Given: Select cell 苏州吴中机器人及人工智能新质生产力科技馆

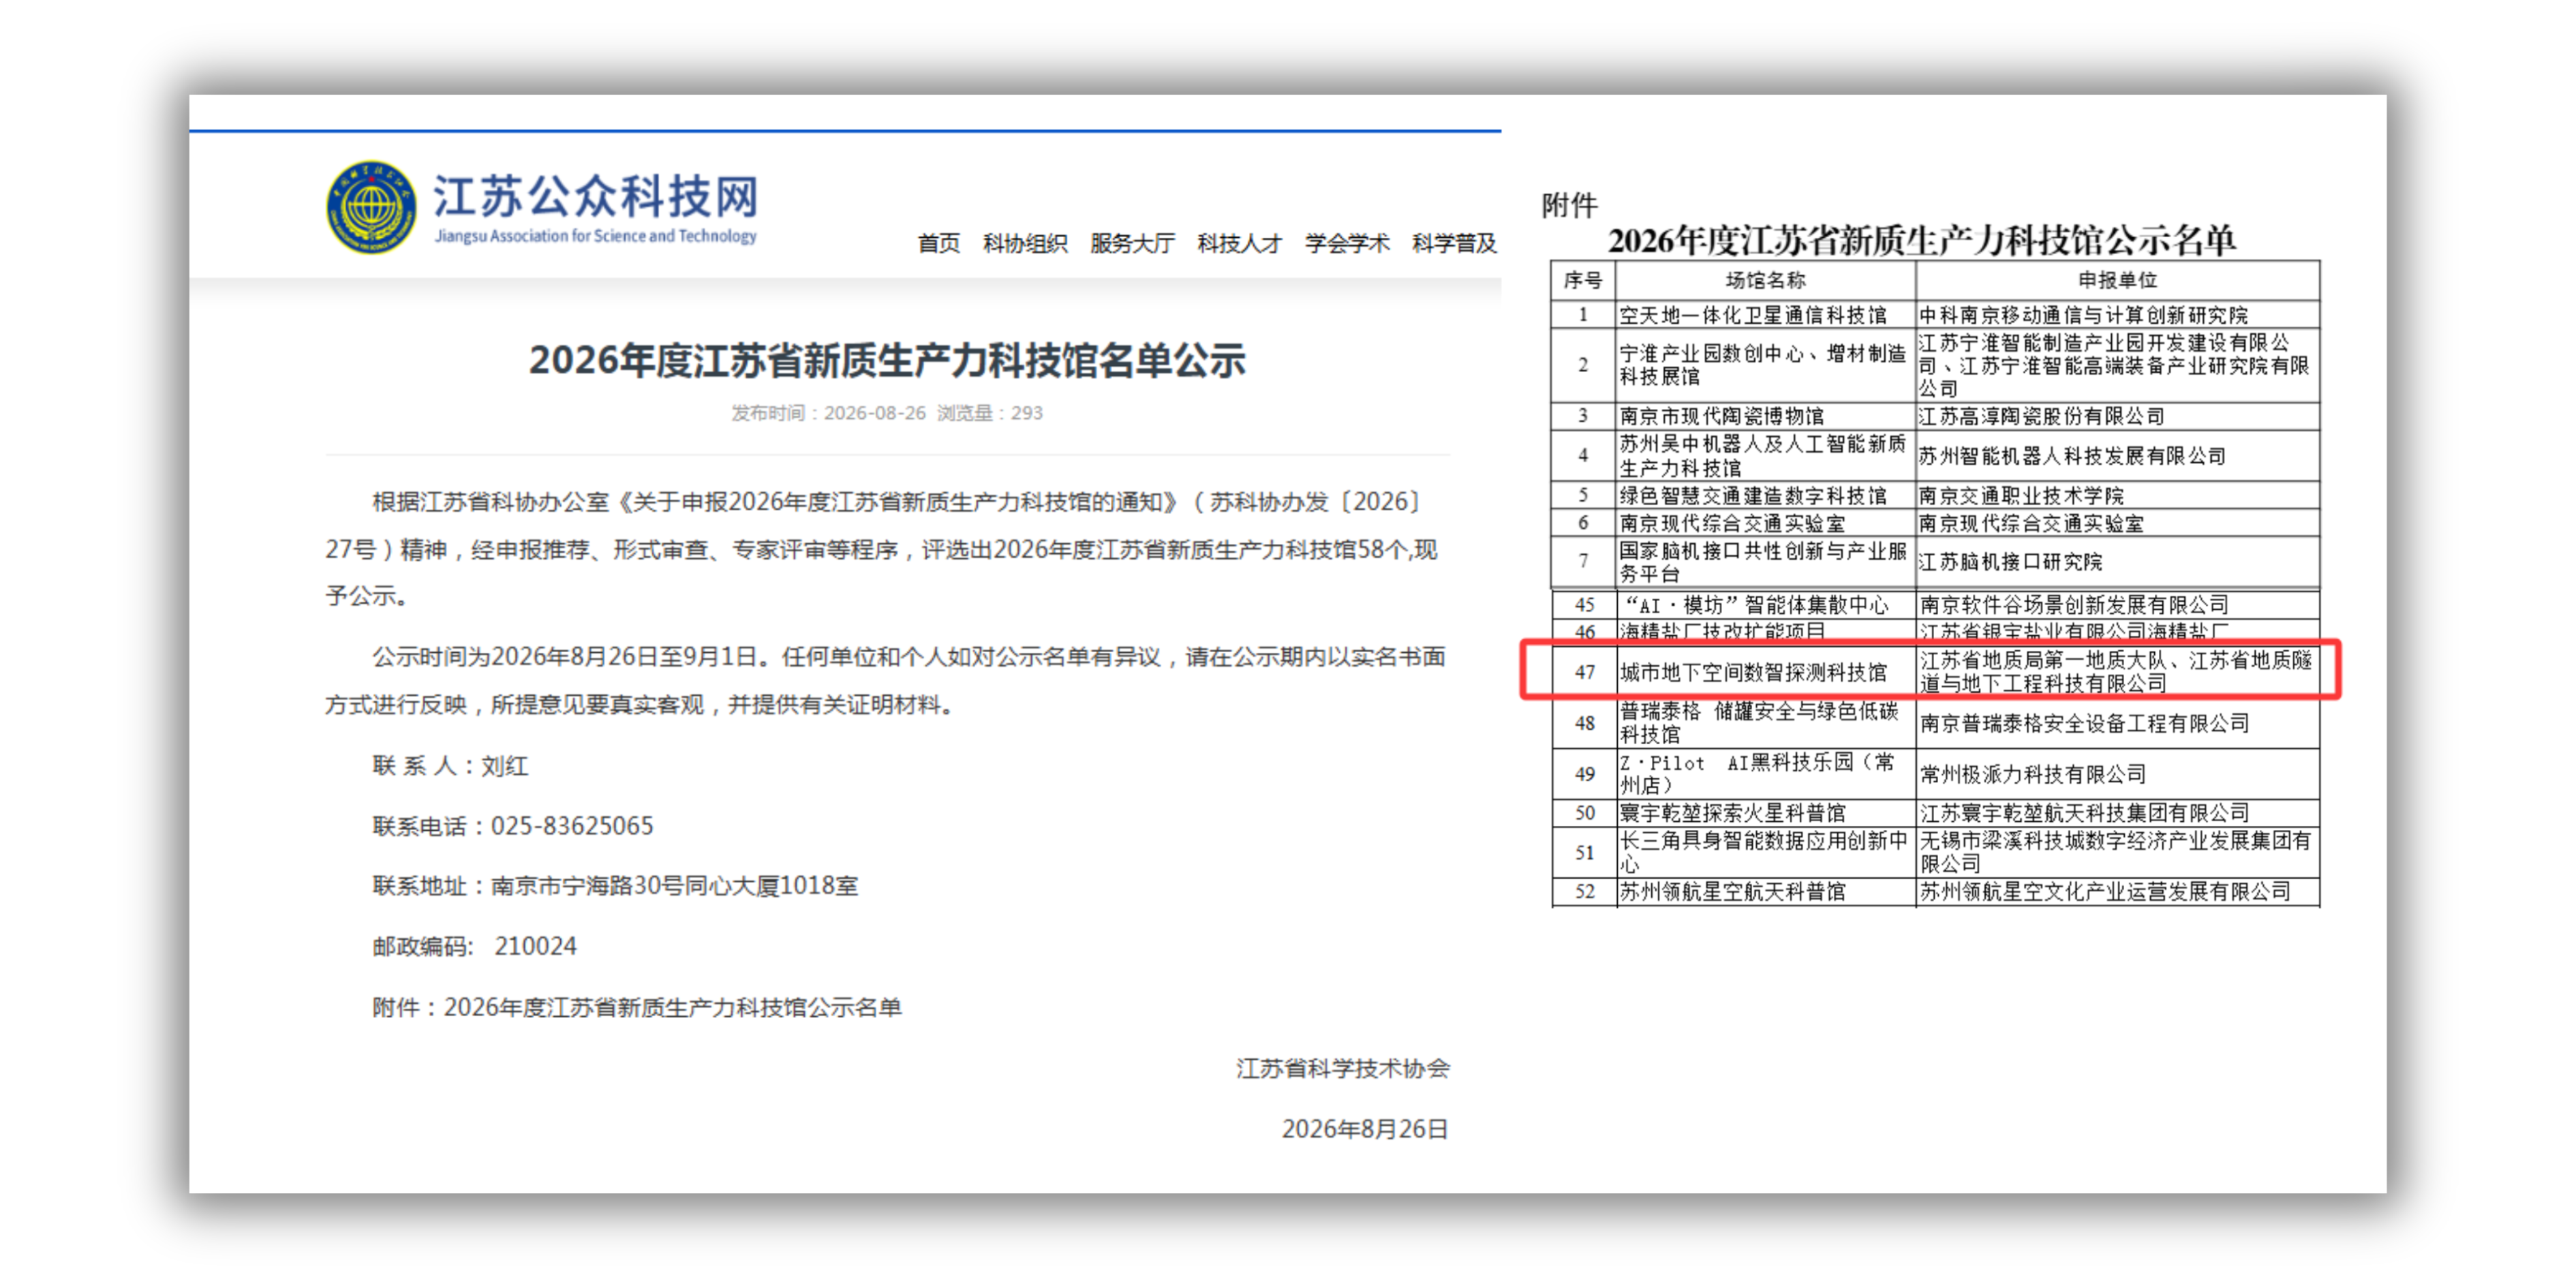Looking at the screenshot, I should coord(1765,456).
